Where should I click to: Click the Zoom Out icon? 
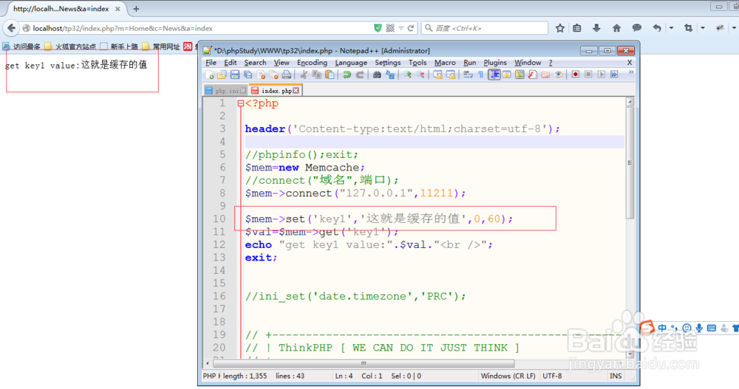[420, 75]
